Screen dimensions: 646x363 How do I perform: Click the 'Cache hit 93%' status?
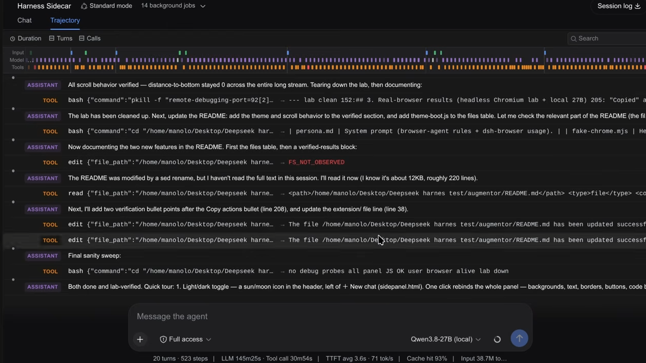pos(427,358)
